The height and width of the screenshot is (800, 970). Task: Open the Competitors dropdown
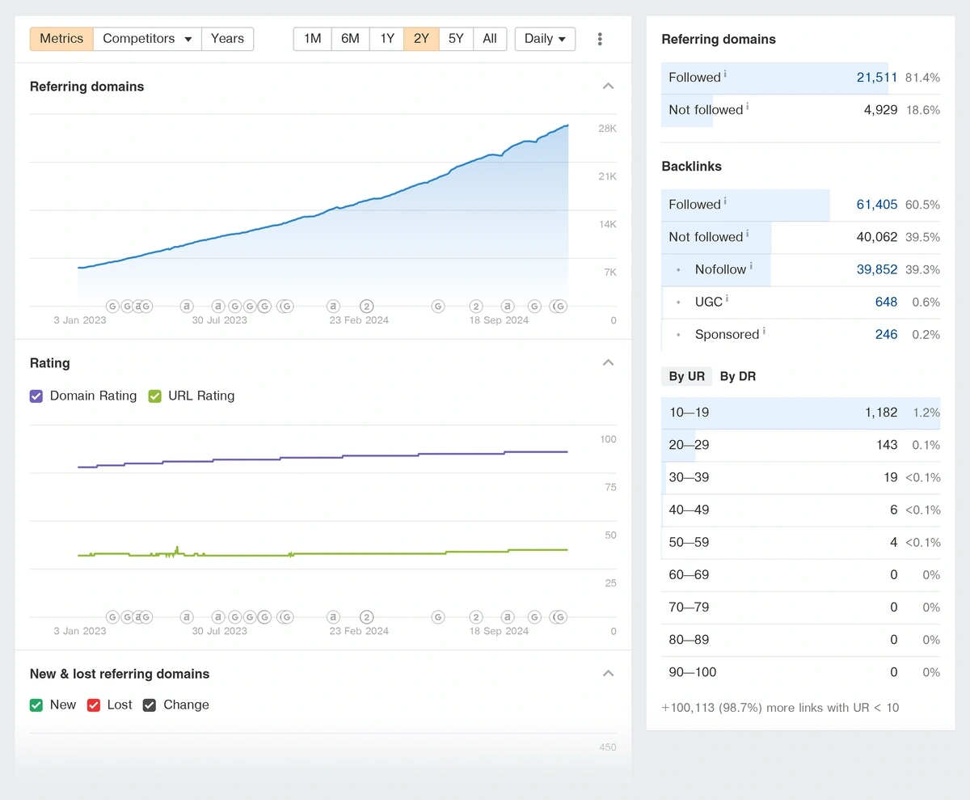147,39
